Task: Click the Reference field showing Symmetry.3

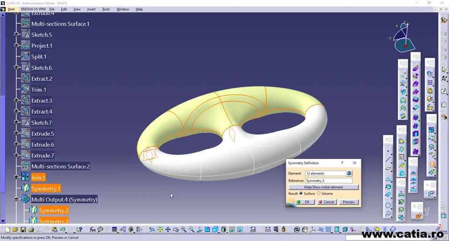Action: [x=329, y=181]
